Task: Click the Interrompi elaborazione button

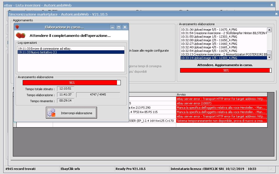Action: (x=71, y=113)
